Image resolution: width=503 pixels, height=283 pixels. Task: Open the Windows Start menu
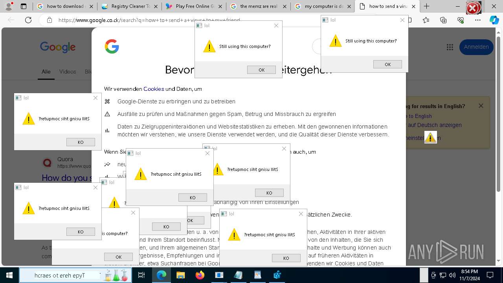click(9, 275)
